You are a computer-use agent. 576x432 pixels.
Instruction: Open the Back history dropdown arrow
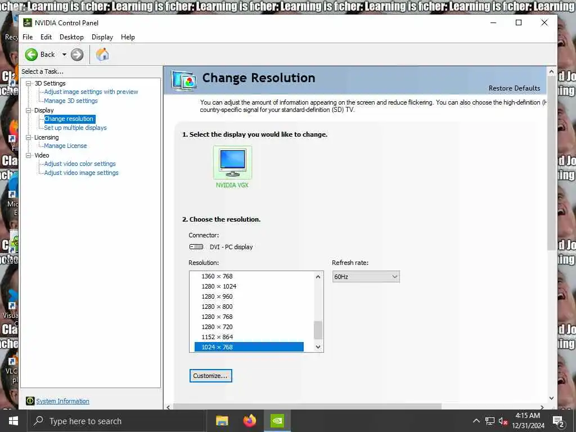point(64,55)
